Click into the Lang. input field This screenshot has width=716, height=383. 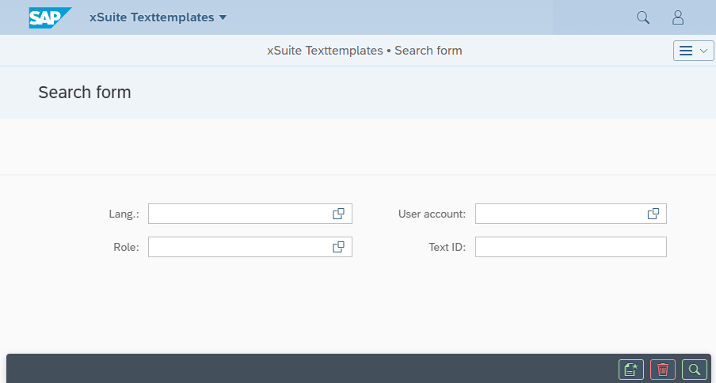238,214
